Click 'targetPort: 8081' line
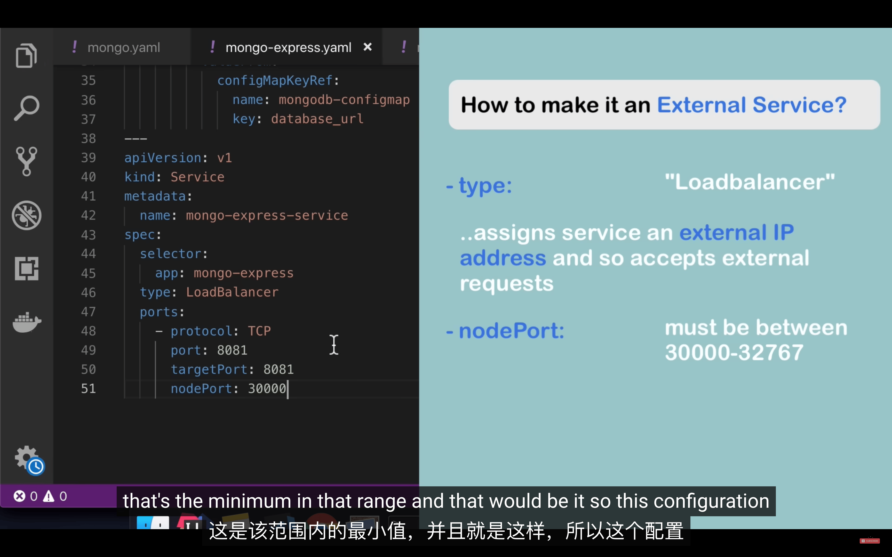This screenshot has height=557, width=892. pos(232,369)
